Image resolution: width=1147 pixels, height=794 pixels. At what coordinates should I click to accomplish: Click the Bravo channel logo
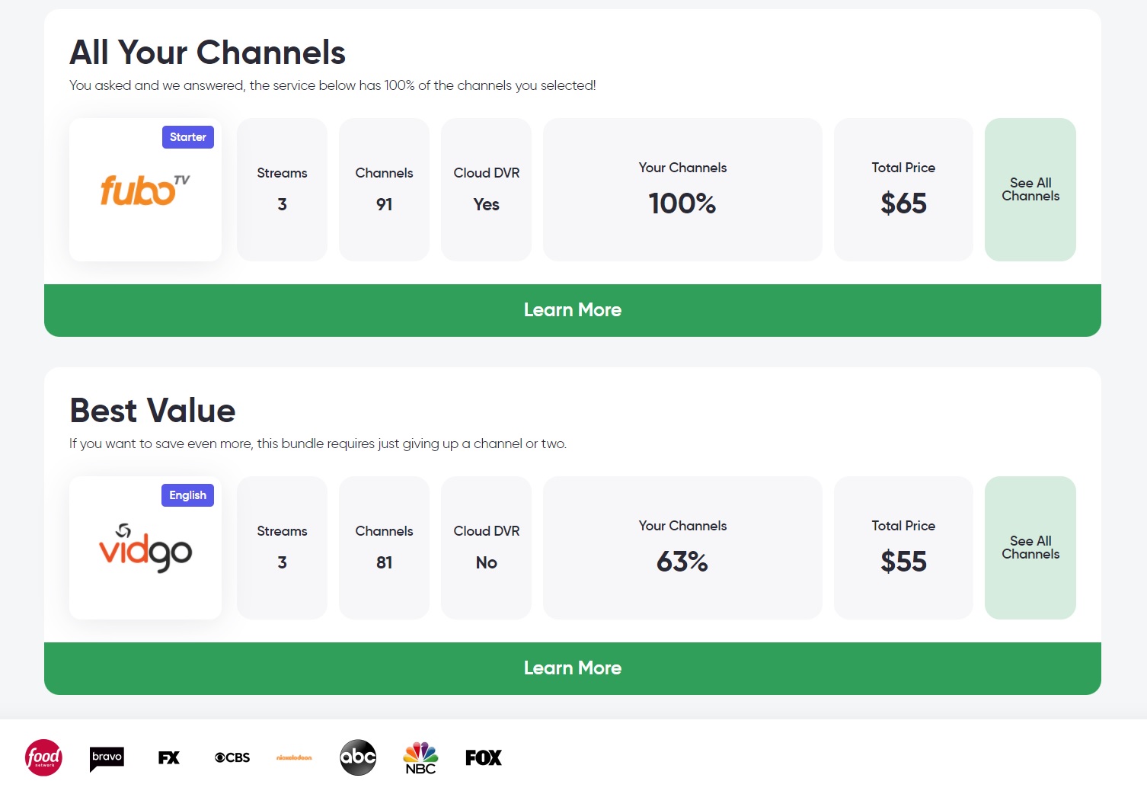tap(107, 758)
